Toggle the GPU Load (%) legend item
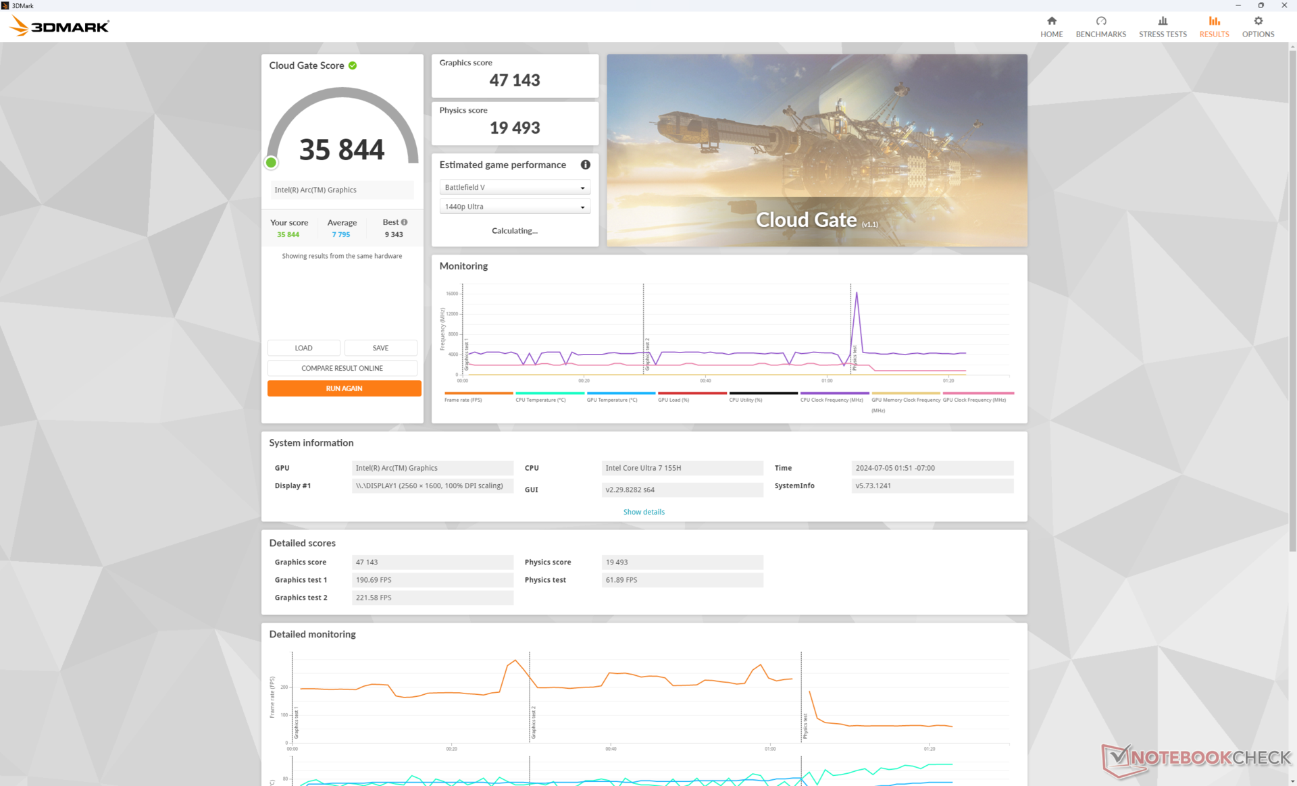 click(x=673, y=400)
